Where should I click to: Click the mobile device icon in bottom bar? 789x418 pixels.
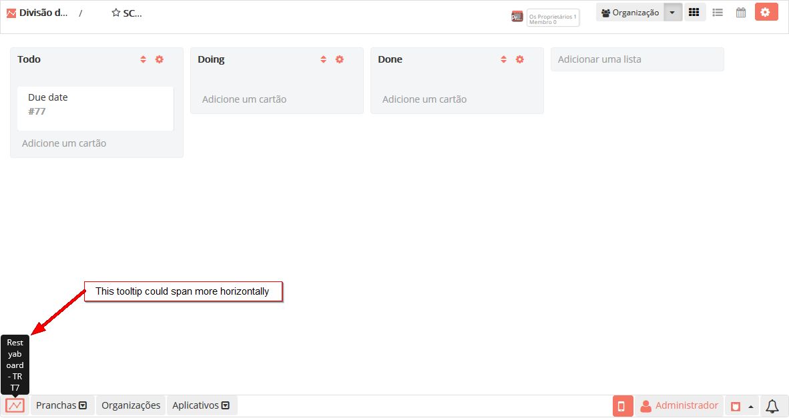click(622, 405)
